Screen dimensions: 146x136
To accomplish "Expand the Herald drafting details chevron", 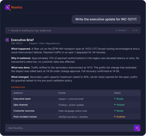I will coord(8,30).
